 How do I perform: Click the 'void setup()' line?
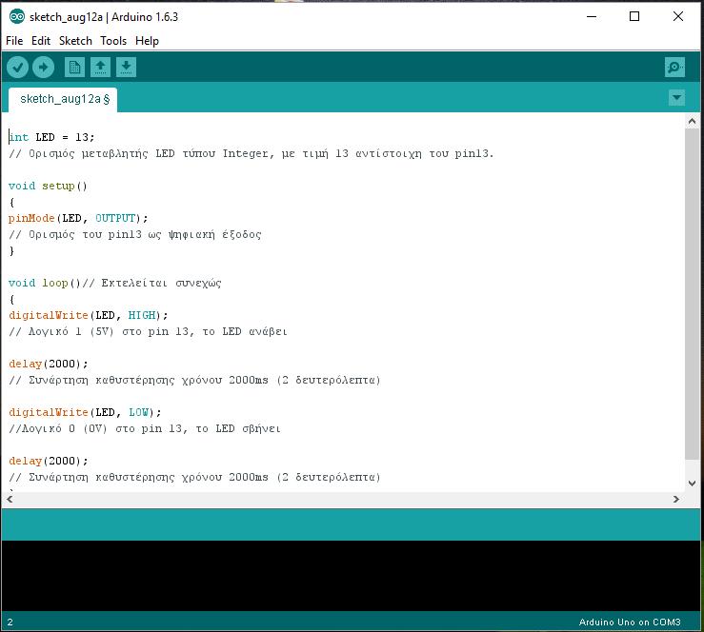48,186
